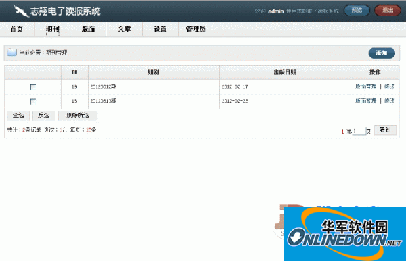Tick the checkbox for issue 20120612期

(33, 87)
